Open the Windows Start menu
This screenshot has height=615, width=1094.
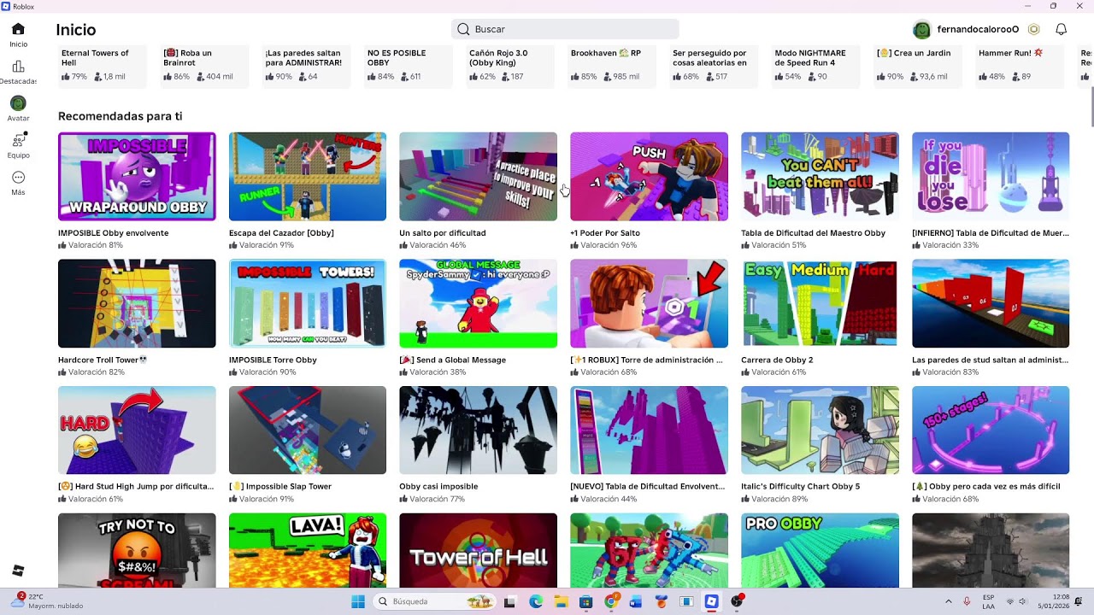tap(358, 601)
